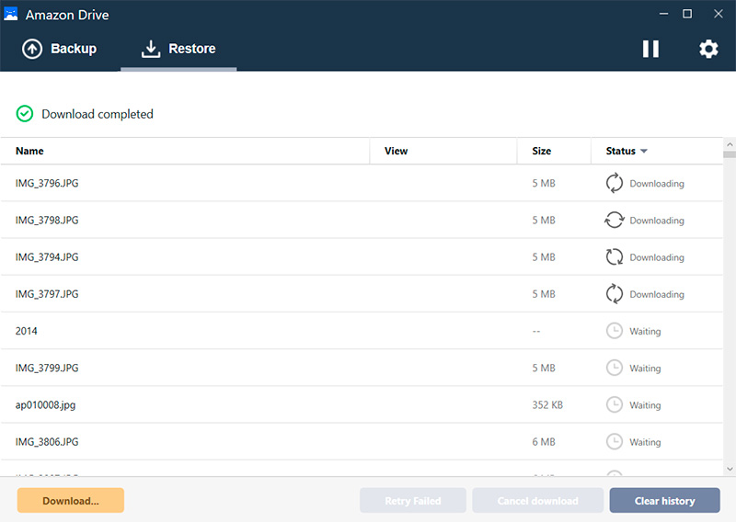Open settings via the gear icon

[x=708, y=50]
